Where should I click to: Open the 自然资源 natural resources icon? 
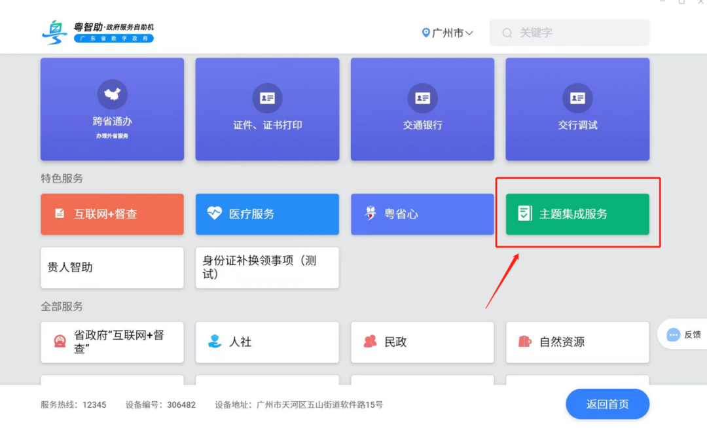524,342
